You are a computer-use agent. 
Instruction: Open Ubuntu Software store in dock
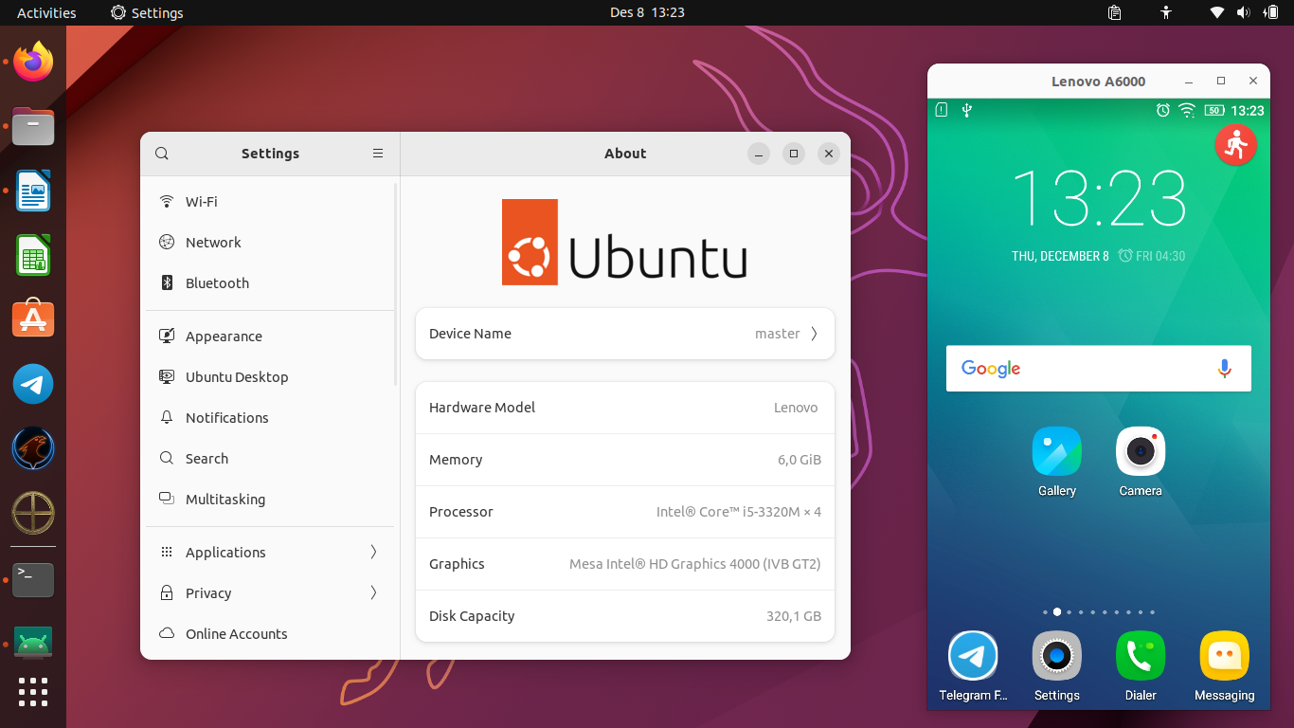tap(33, 319)
